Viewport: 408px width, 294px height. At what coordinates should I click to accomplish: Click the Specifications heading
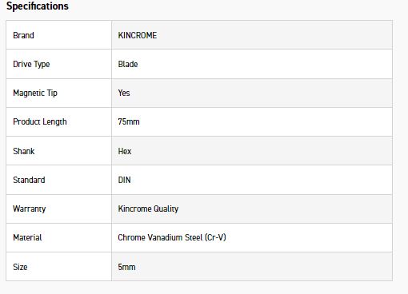[38, 6]
